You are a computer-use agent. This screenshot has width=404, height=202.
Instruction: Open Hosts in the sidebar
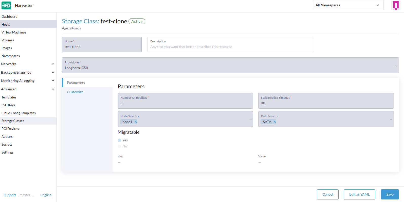coord(28,24)
